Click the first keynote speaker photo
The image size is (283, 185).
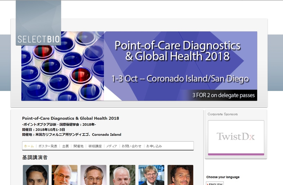coord(36,175)
